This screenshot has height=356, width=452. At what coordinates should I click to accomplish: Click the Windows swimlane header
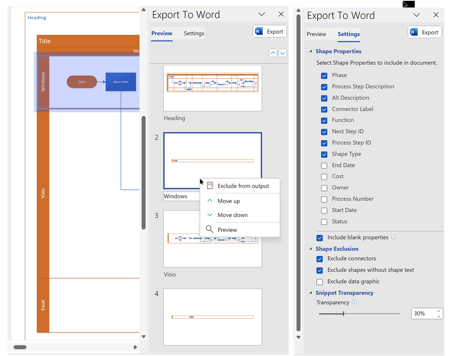pyautogui.click(x=43, y=82)
